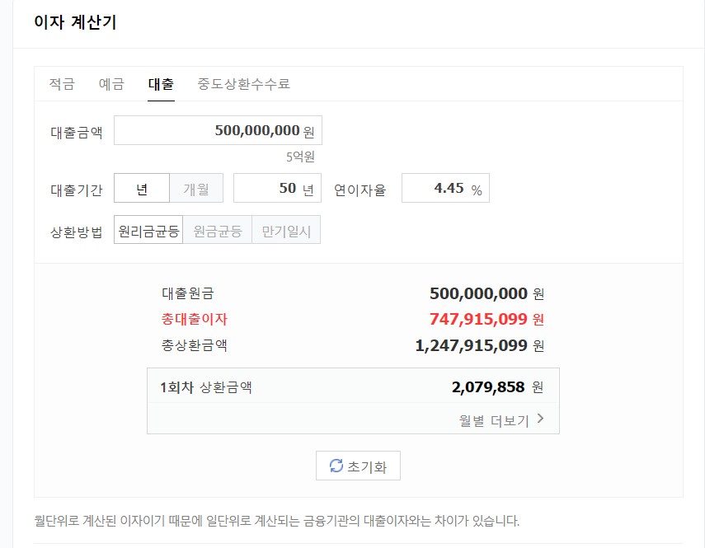Click the 월단위로 계산된 이자 notice text

tap(276, 521)
